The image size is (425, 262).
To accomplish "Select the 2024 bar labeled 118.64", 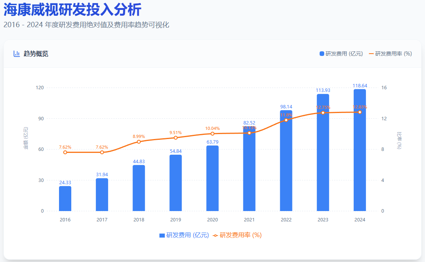I will [x=359, y=150].
